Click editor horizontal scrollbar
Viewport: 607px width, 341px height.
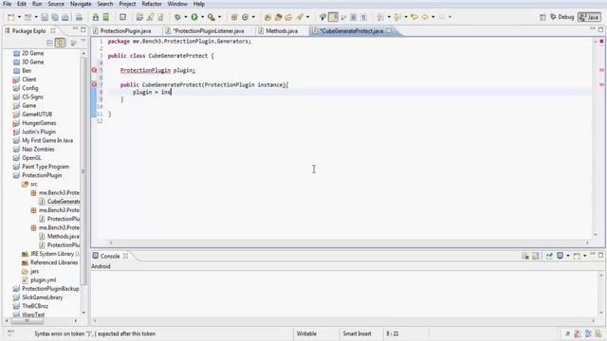pos(349,242)
